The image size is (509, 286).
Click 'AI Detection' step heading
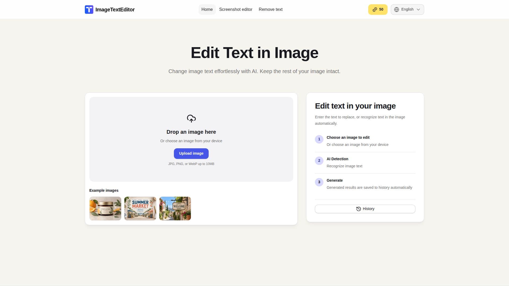(x=337, y=159)
